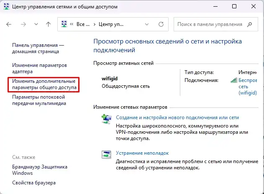The height and width of the screenshot is (194, 264).
Task: Click the 'Все ...' breadcrumb segment
Action: point(83,24)
